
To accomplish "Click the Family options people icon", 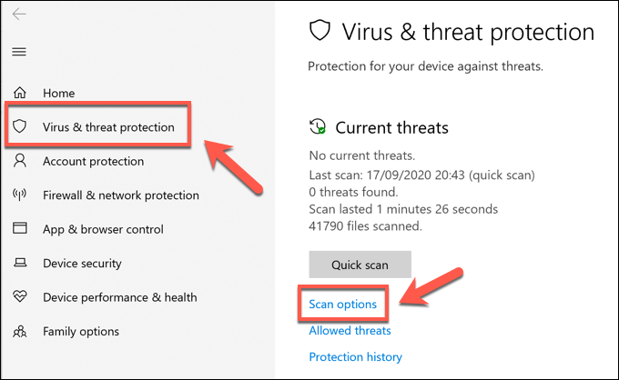I will pyautogui.click(x=21, y=332).
